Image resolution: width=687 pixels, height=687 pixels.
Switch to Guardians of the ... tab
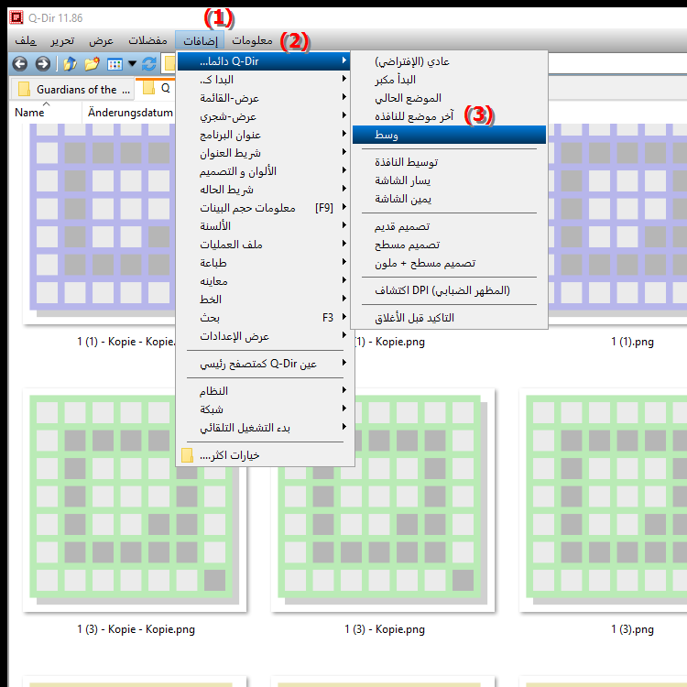click(x=73, y=90)
